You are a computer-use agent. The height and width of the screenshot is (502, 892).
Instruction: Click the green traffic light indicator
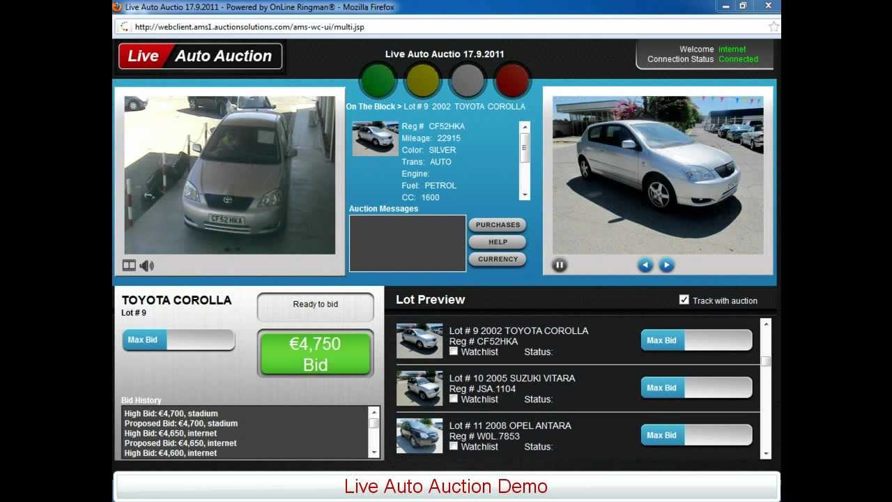(x=378, y=82)
